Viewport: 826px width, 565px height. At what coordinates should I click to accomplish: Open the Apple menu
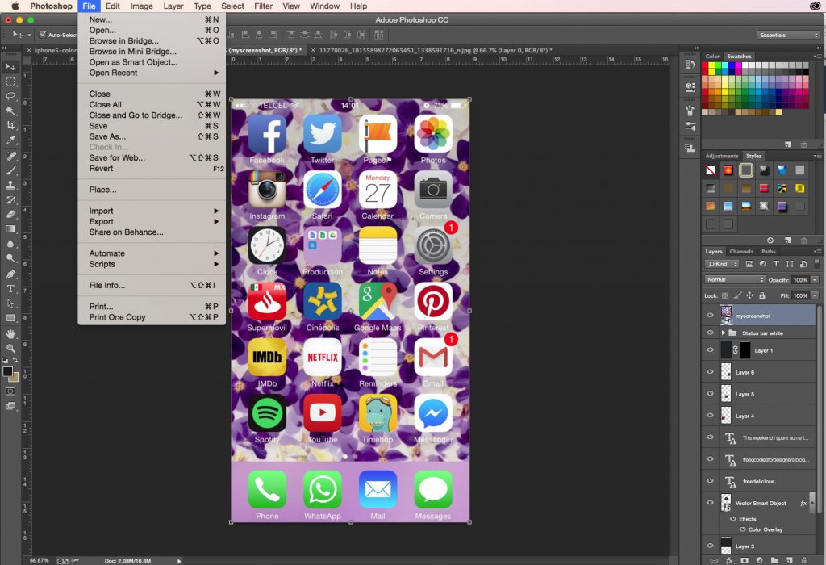click(15, 6)
